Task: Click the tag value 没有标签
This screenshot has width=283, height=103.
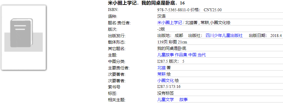Action: click(165, 93)
